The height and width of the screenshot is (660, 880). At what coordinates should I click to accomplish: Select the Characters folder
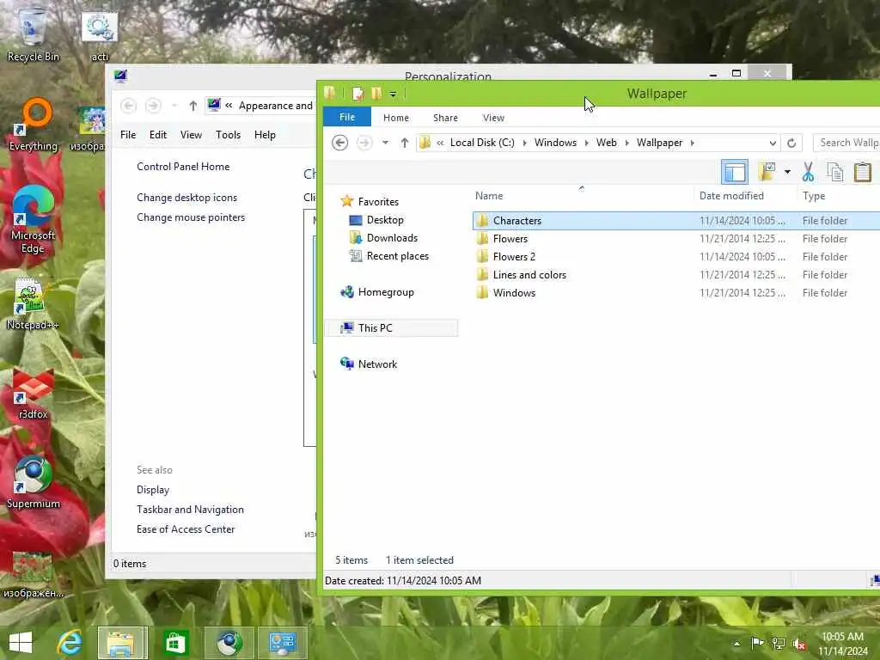676,221
